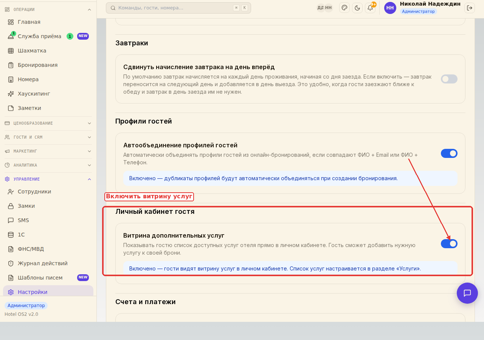Viewport: 484px width, 340px height.
Task: Open Служба приёма menu item
Action: (48, 36)
